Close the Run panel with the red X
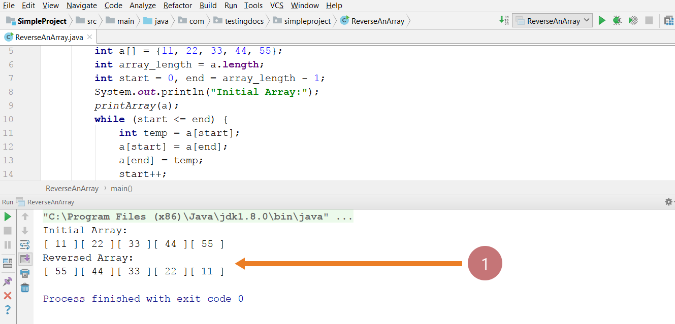The width and height of the screenshot is (675, 324). [8, 296]
